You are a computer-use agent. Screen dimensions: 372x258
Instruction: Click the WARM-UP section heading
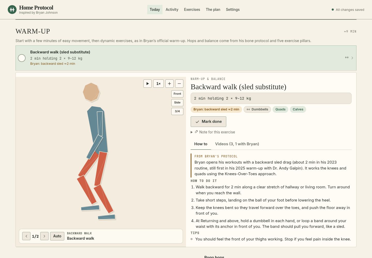33,31
